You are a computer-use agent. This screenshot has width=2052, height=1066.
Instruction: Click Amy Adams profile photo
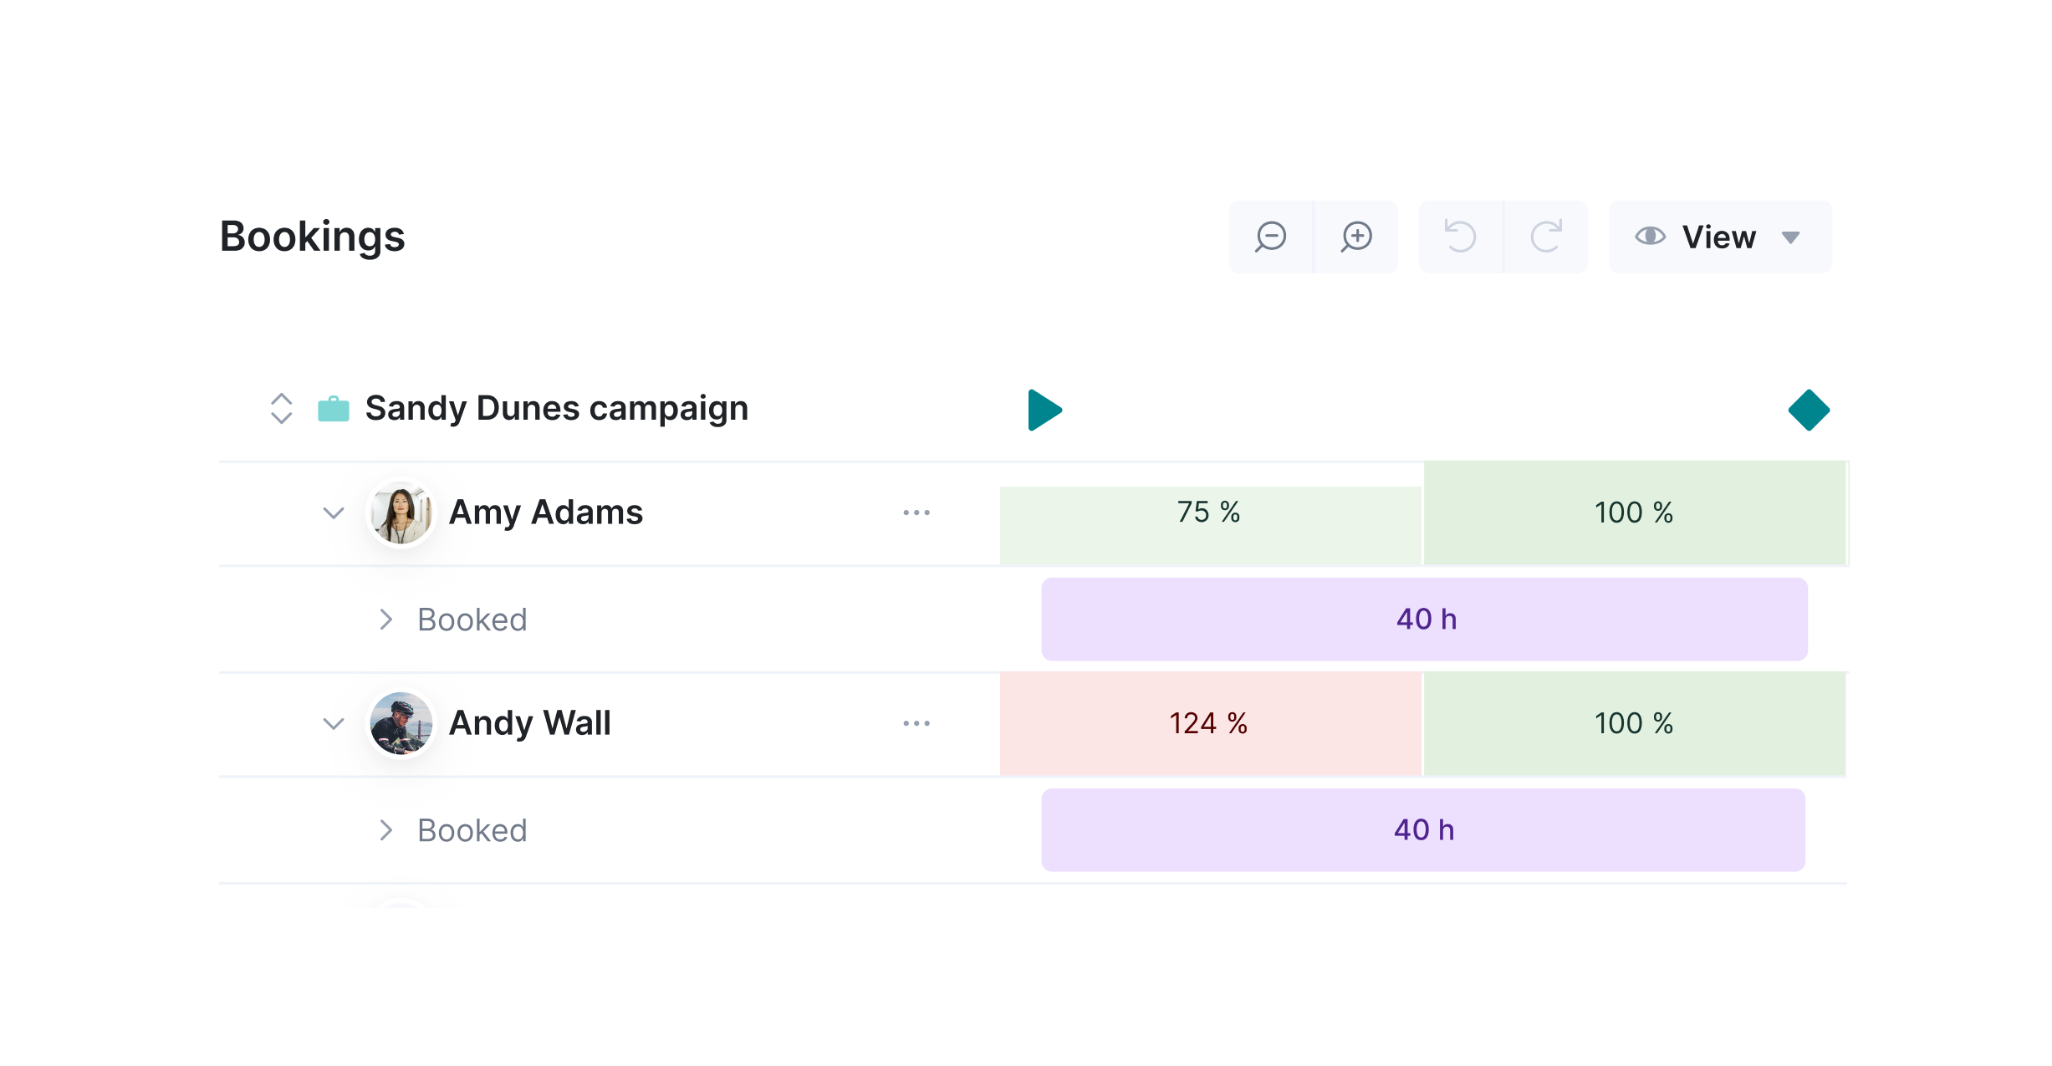coord(401,513)
